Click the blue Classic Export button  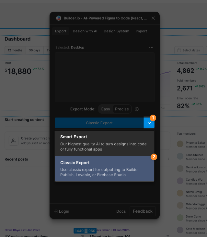point(99,123)
